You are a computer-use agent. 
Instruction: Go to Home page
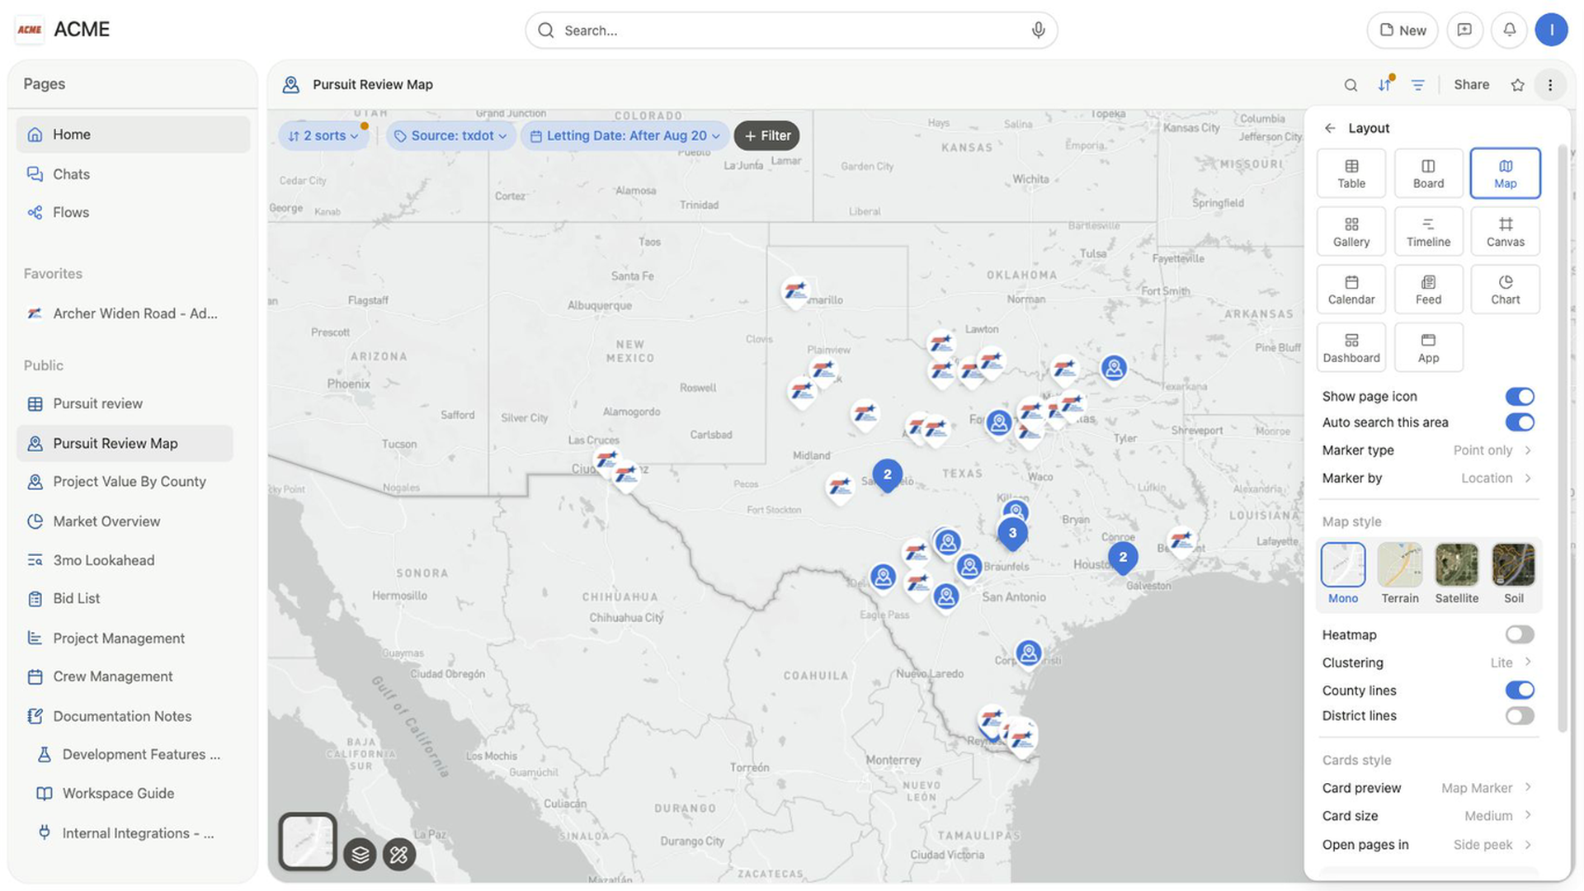[133, 134]
